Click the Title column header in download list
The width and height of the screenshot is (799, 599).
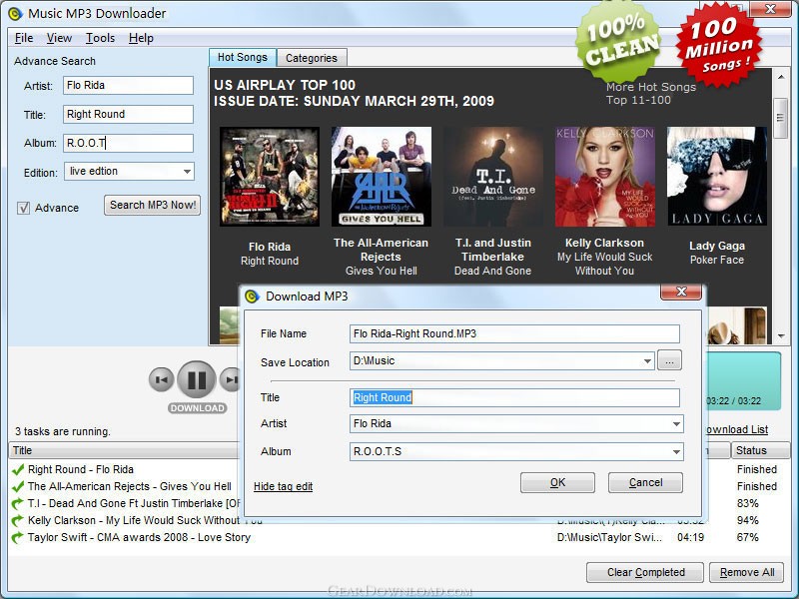click(123, 450)
